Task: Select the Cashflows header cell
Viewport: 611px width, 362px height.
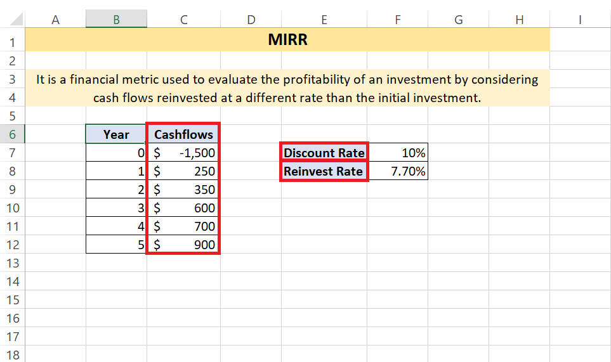Action: (x=183, y=134)
